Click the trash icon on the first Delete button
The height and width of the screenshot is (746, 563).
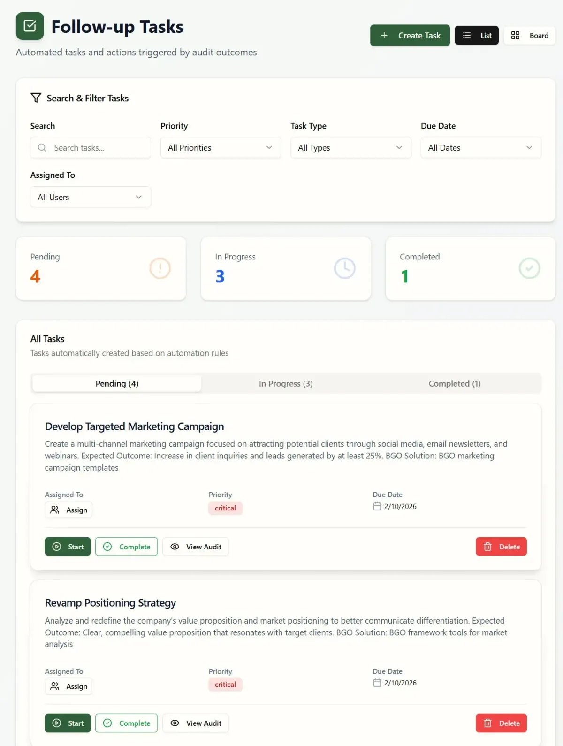(487, 546)
